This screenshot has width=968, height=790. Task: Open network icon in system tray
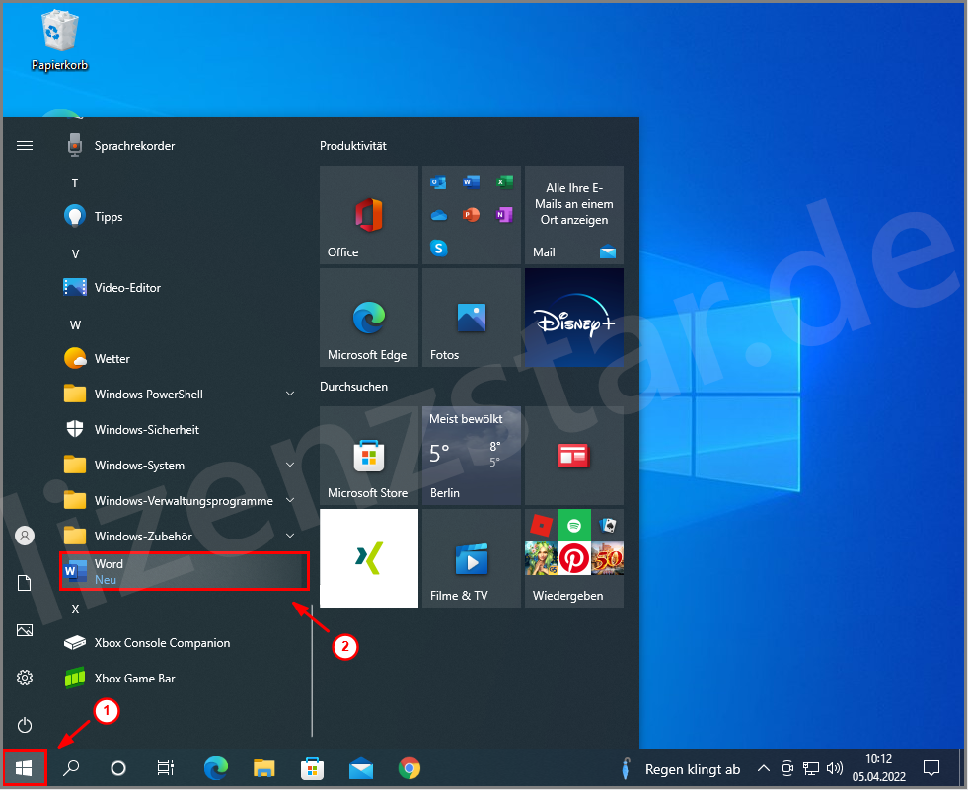[x=811, y=768]
